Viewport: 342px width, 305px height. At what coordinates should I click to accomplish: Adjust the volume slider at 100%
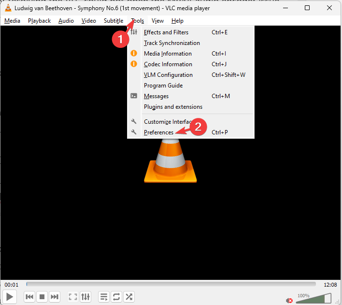313,298
